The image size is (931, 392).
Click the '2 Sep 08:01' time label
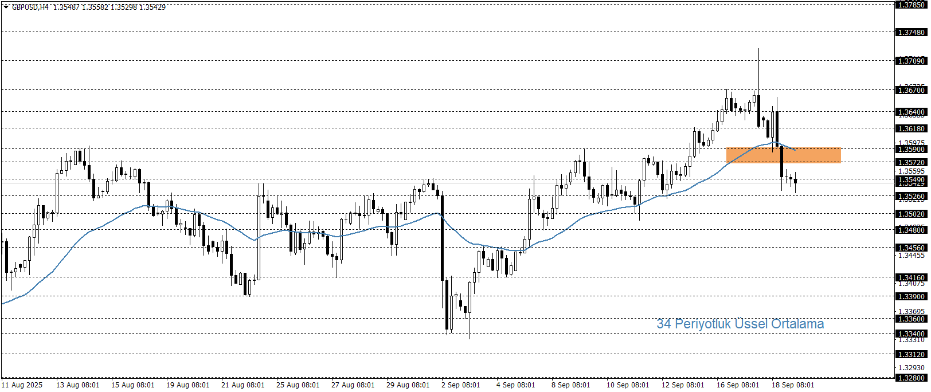pyautogui.click(x=460, y=385)
